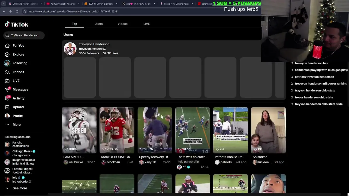Click the heart icon on the 25.7K video
This screenshot has width=349, height=196.
click(142, 149)
